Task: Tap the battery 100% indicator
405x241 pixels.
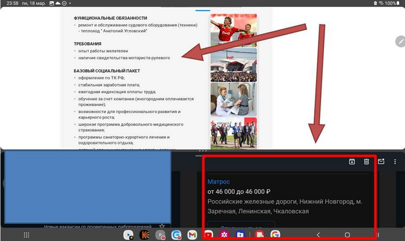Action: click(x=392, y=3)
